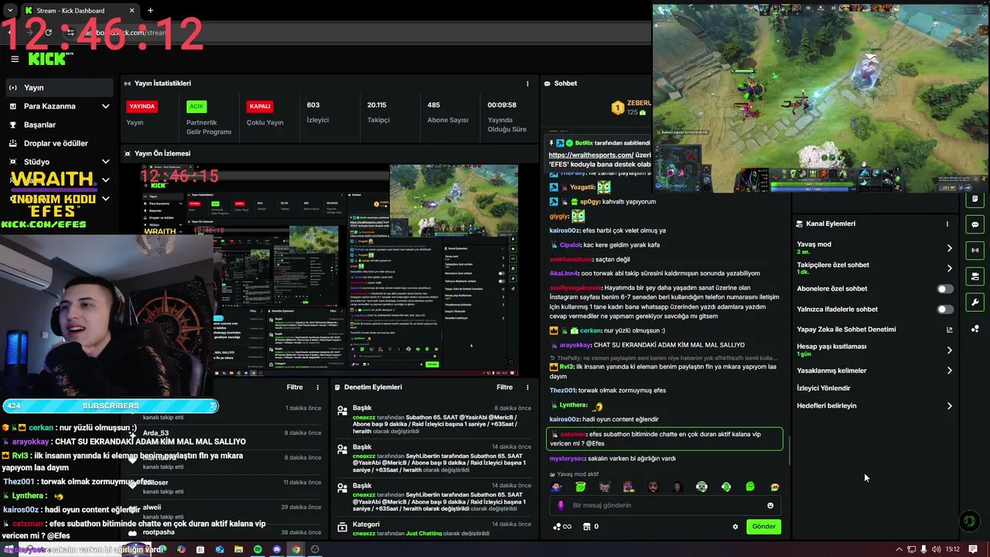Click Filtre in activity feed panel

tap(295, 388)
